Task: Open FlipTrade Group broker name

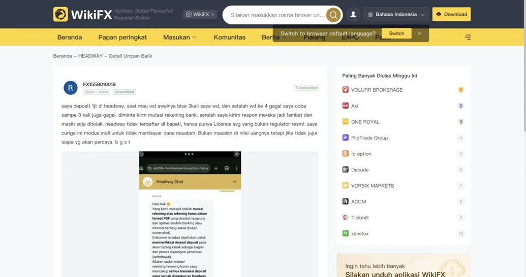Action: (x=369, y=137)
